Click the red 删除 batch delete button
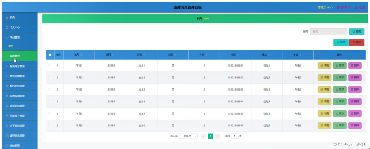 tap(357, 43)
